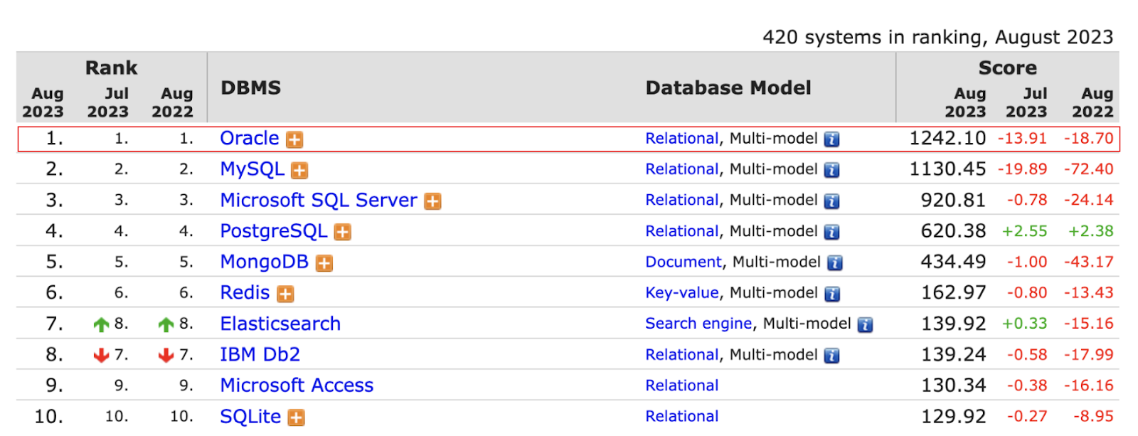
Task: Click the Relational link in MySQL's row
Action: click(682, 169)
